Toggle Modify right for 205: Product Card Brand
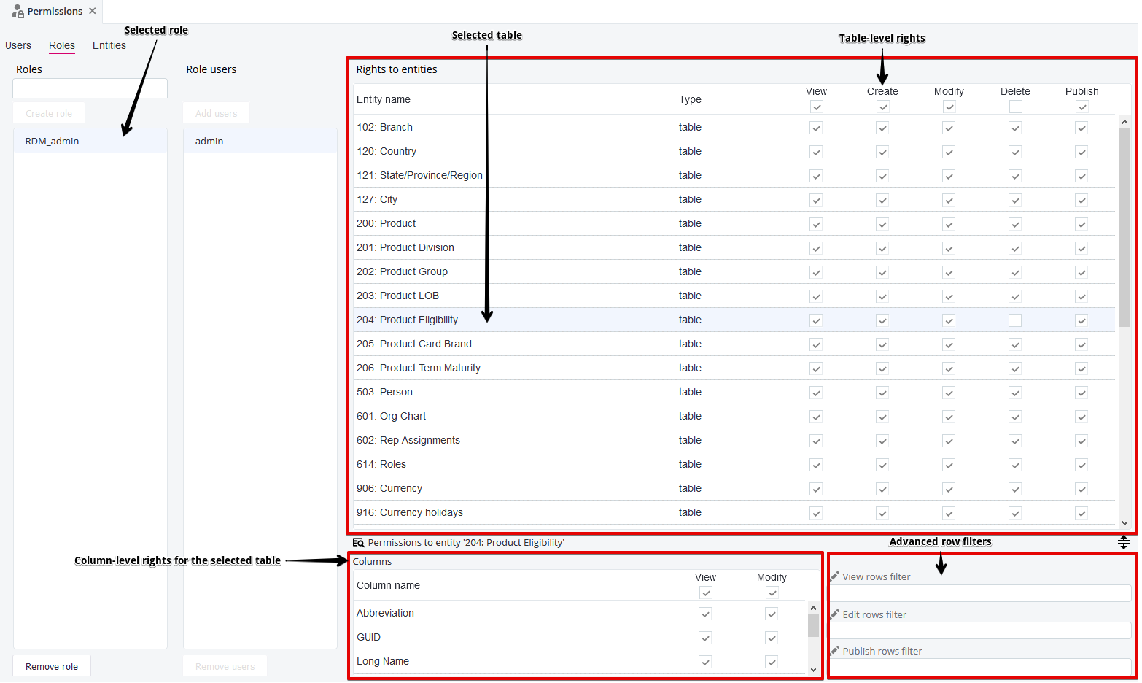This screenshot has width=1142, height=683. (949, 344)
